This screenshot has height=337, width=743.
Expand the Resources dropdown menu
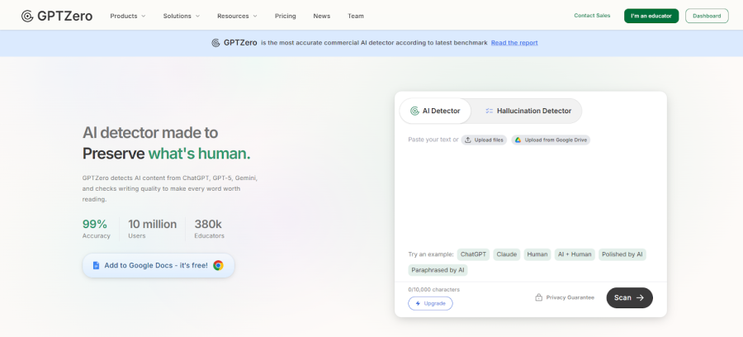tap(237, 16)
